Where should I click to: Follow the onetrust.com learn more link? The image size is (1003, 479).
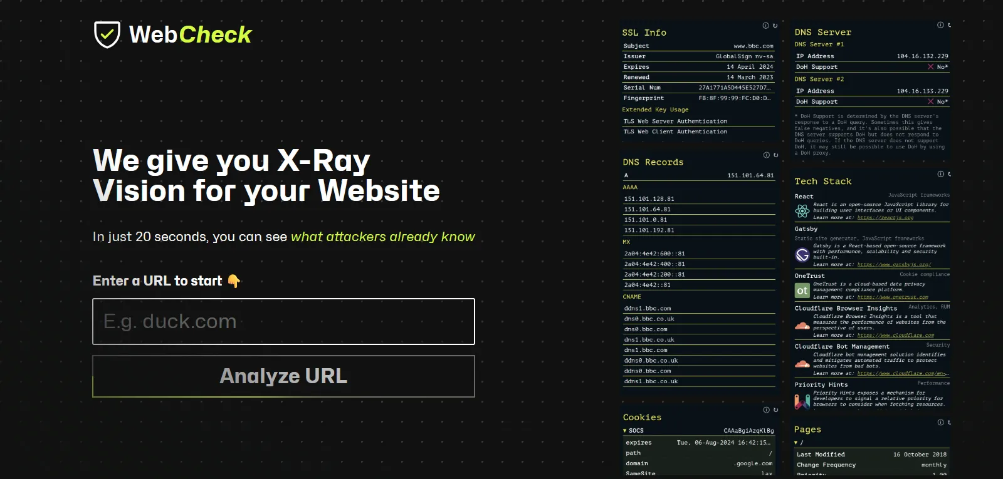(x=893, y=297)
